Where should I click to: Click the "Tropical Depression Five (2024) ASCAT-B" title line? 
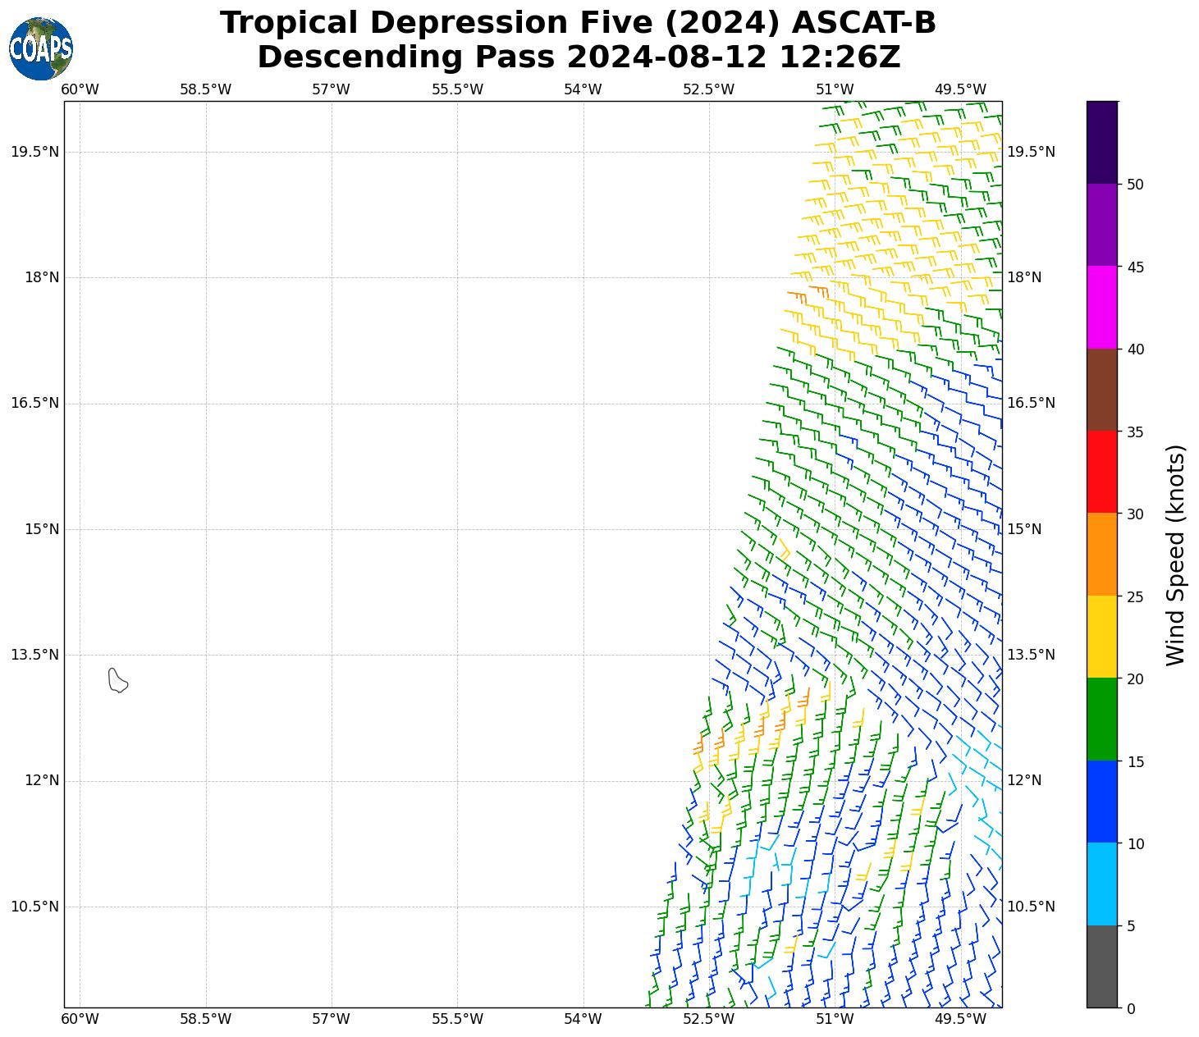pyautogui.click(x=578, y=23)
